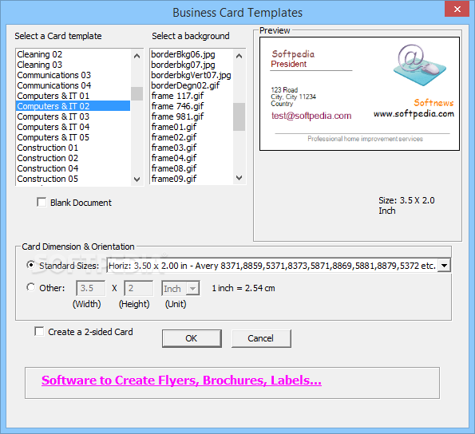Viewport: 475px width, 434px height.
Task: Click the Width input field
Action: click(90, 288)
